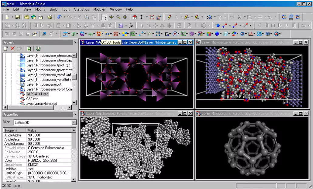
Task: Click the fx function toolbar icon
Action: [131, 26]
